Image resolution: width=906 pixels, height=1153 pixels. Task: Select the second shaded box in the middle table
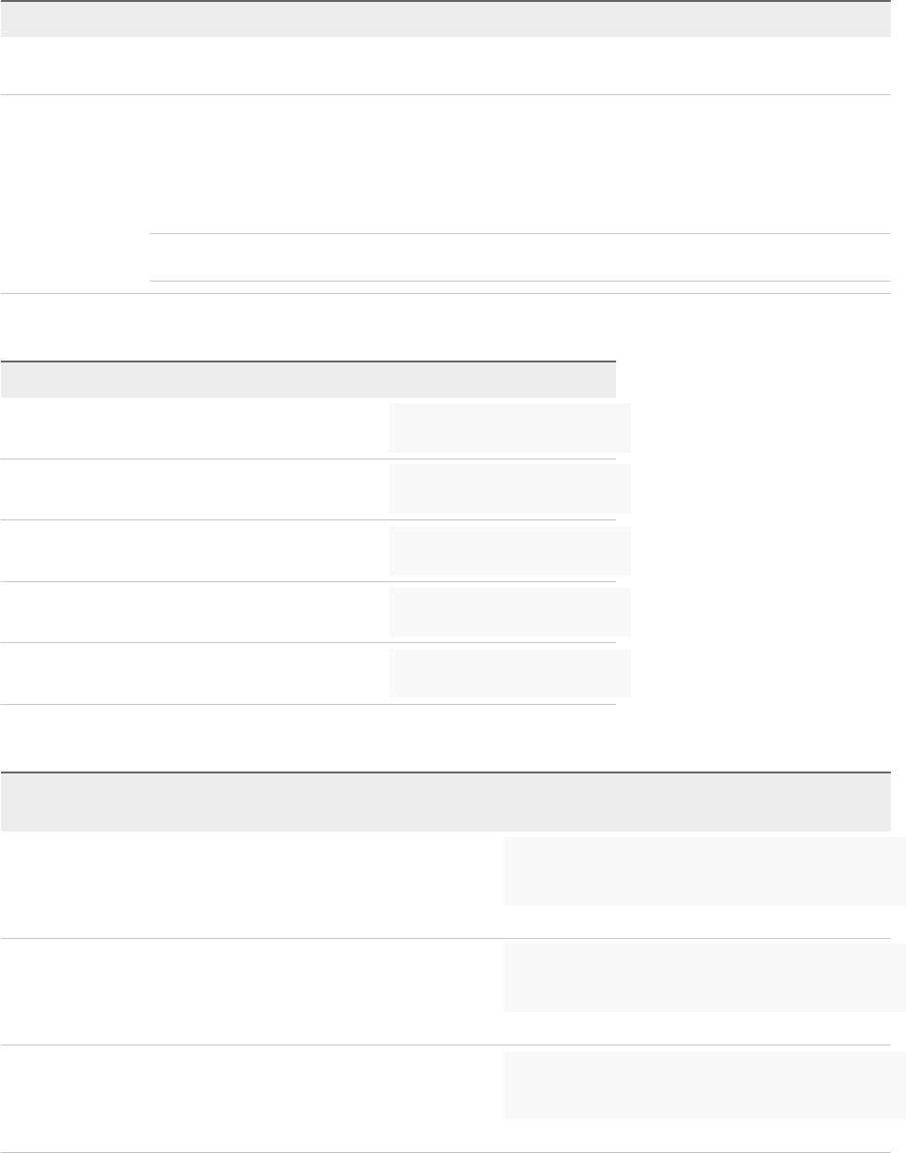(x=510, y=489)
